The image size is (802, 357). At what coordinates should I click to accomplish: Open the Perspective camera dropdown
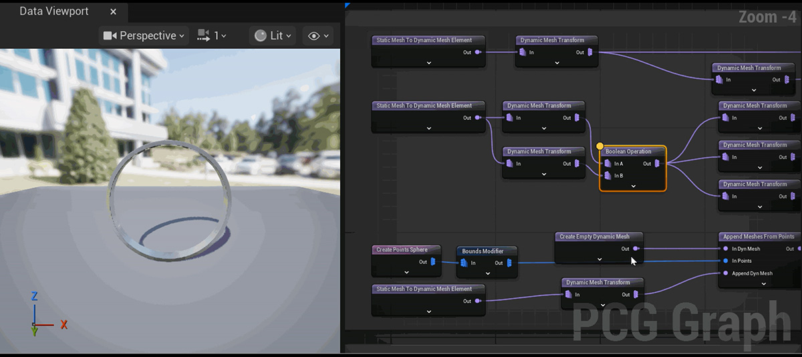(144, 36)
